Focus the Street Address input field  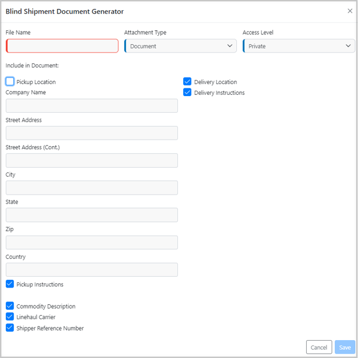pyautogui.click(x=92, y=133)
